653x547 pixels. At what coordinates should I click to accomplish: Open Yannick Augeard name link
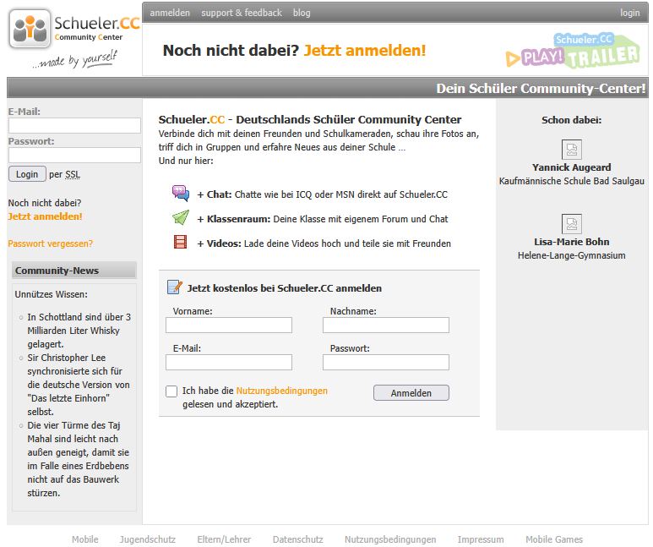pyautogui.click(x=571, y=167)
